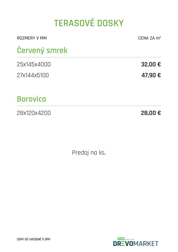The height and width of the screenshot is (252, 178).
Task: Select the Červený smrek heading
Action: 42,50
